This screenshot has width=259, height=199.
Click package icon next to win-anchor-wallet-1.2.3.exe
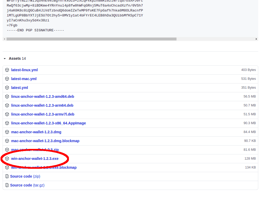tap(7, 159)
